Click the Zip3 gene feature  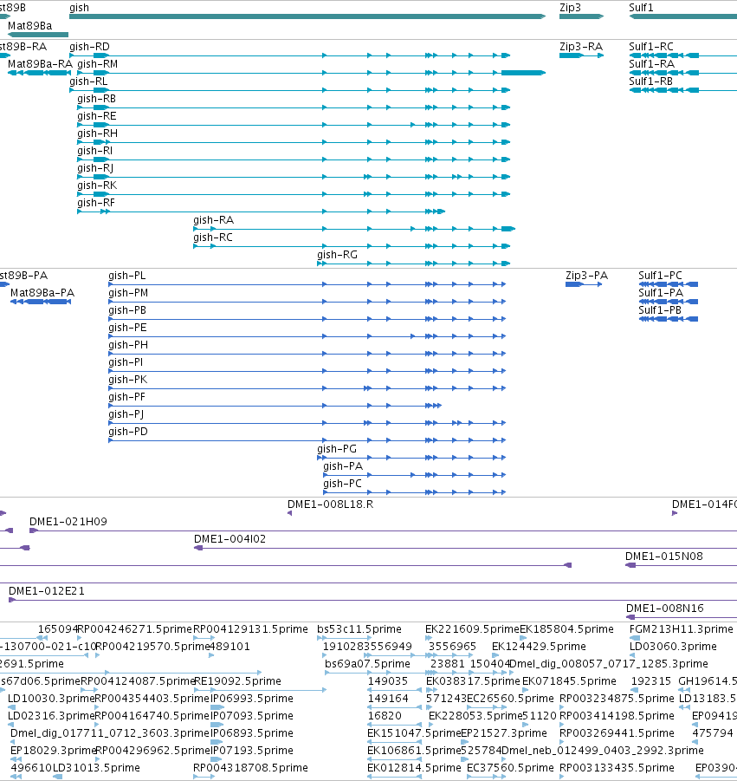coord(581,16)
